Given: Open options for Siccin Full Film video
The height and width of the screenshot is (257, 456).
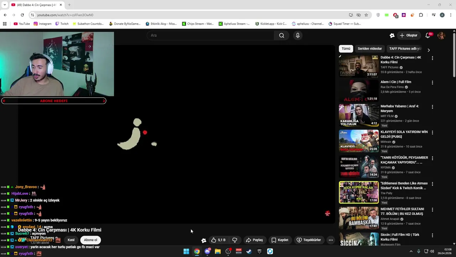Looking at the screenshot, I should click(x=432, y=235).
